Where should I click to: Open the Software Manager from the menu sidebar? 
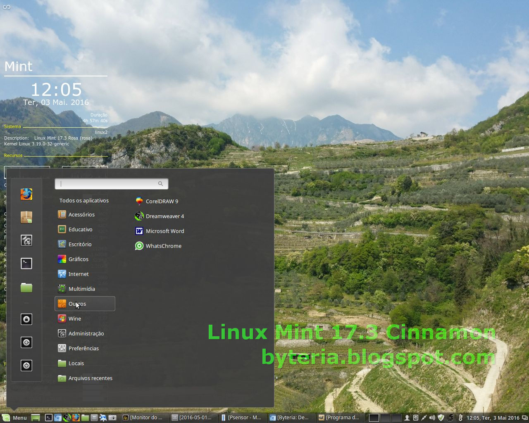point(26,217)
